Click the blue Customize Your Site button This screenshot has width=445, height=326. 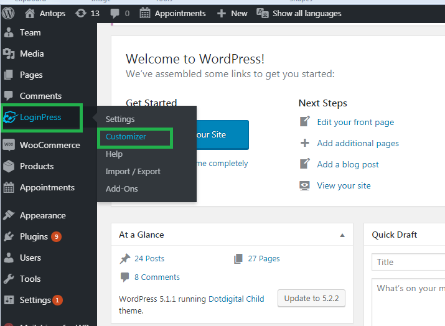click(x=223, y=135)
